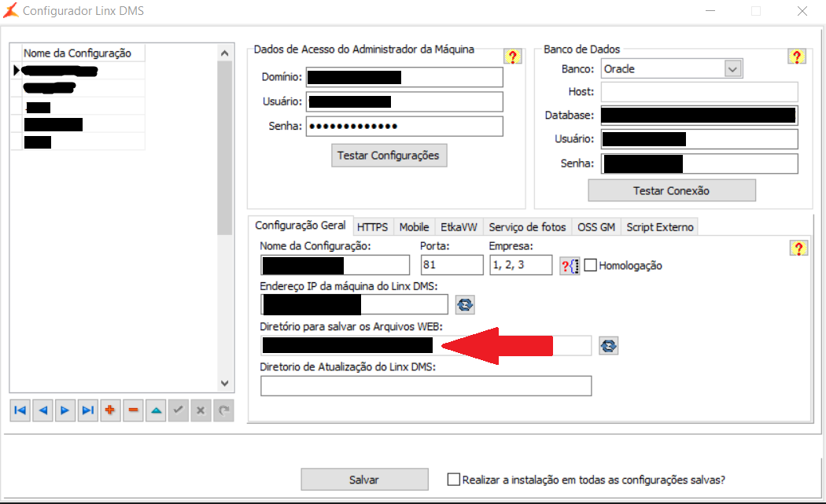Click refresh icon beside IP address field

465,304
